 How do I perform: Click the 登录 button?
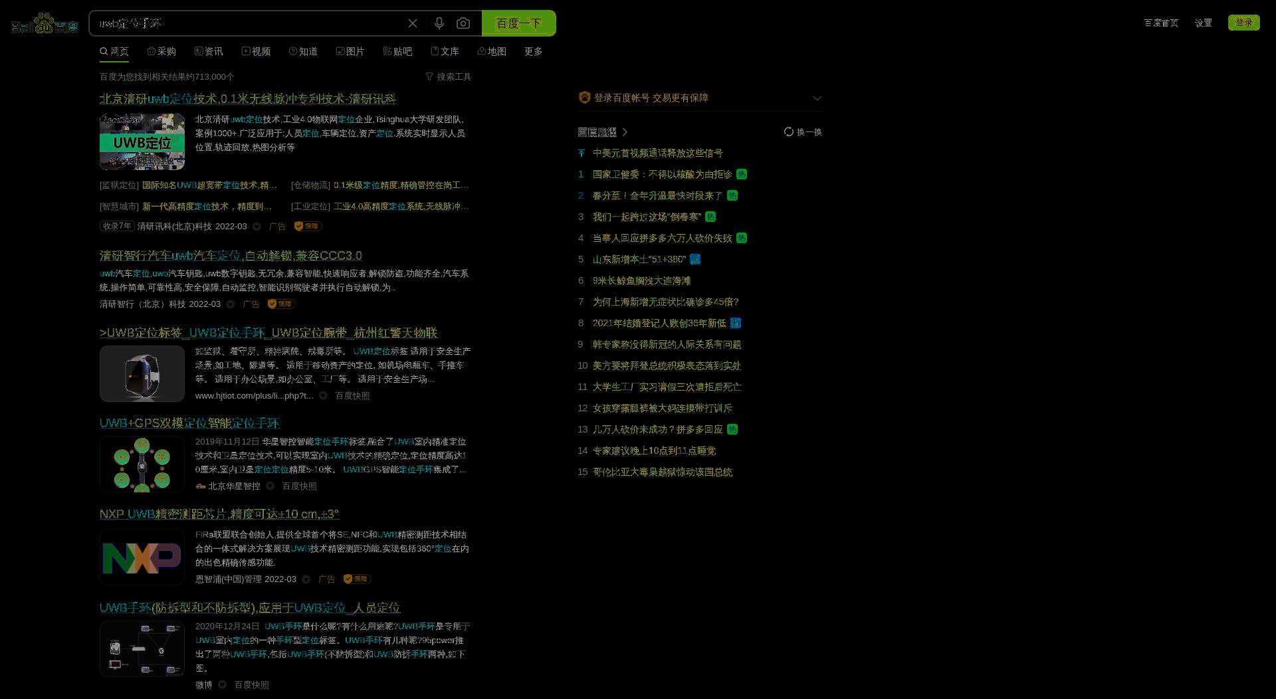pyautogui.click(x=1243, y=23)
